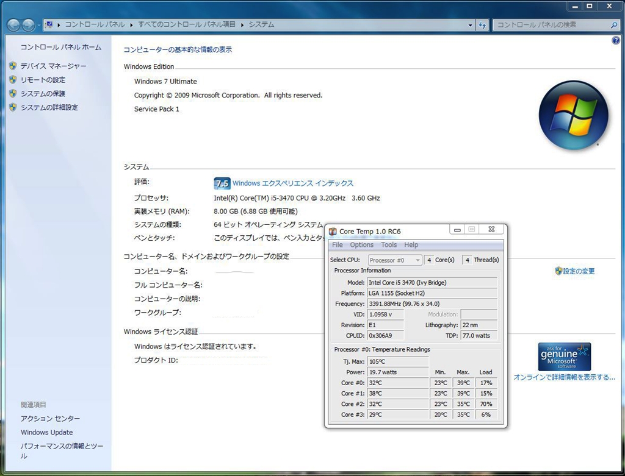The width and height of the screenshot is (625, 476).
Task: Open the Tools menu in Core Temp
Action: point(389,245)
